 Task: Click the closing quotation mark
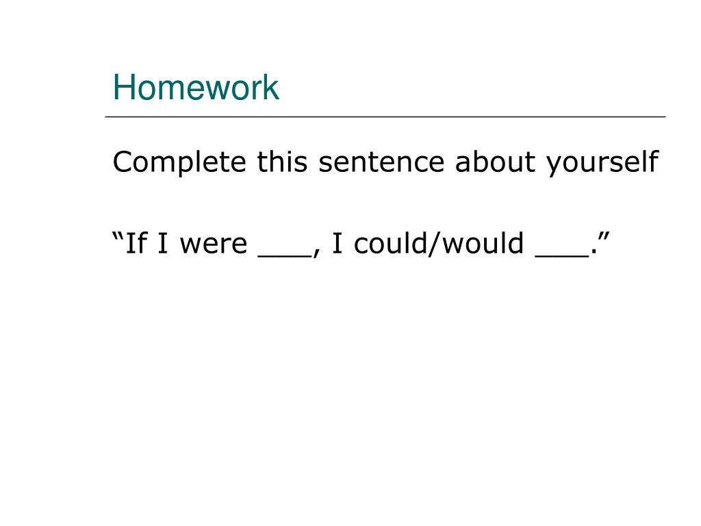604,236
